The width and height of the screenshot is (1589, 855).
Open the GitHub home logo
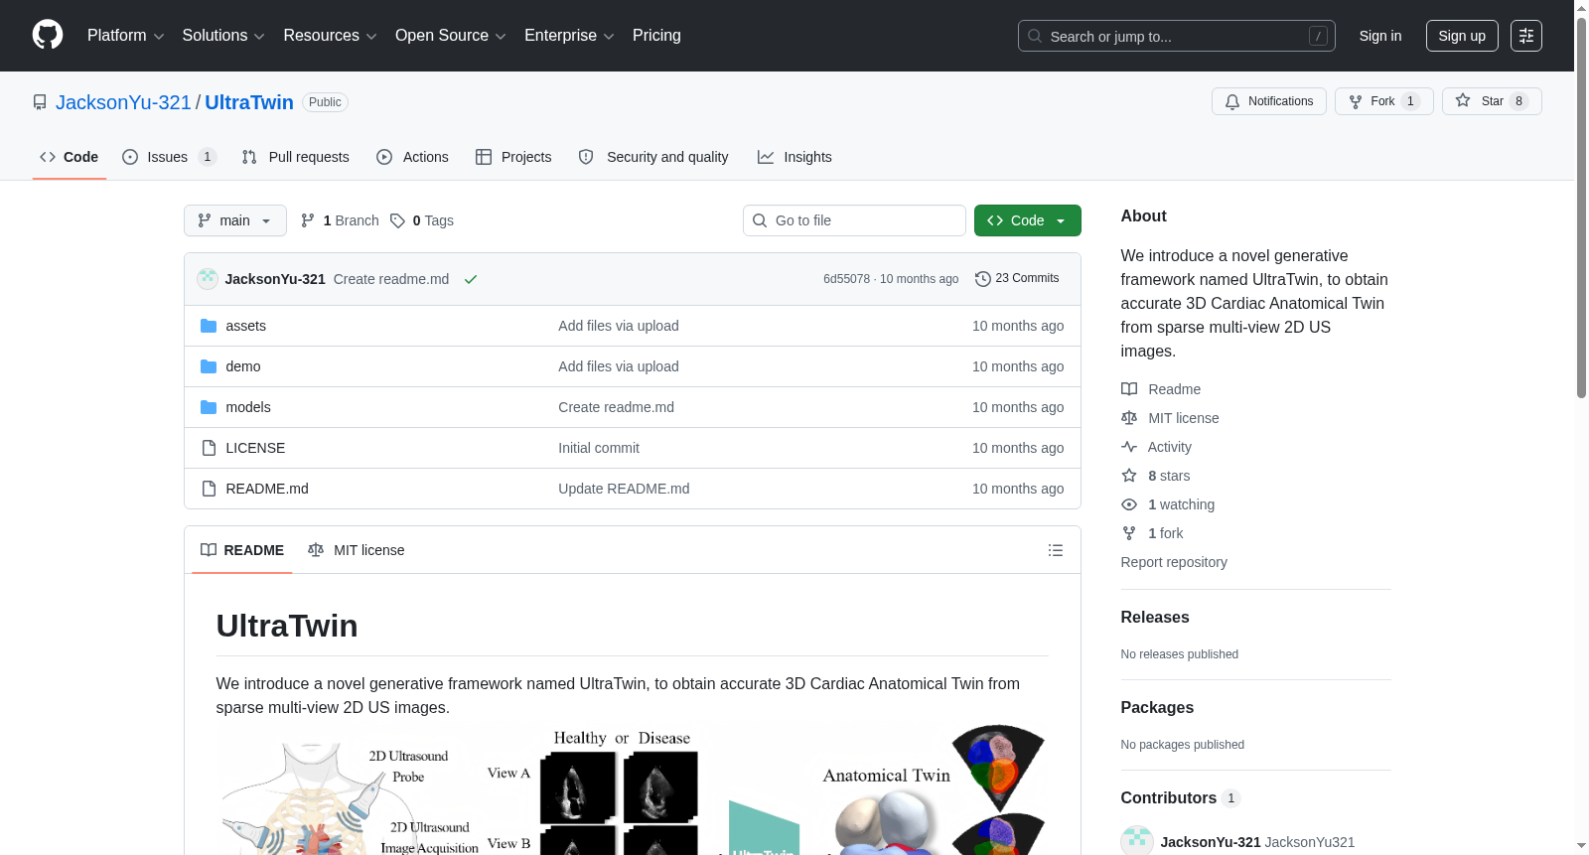(48, 35)
